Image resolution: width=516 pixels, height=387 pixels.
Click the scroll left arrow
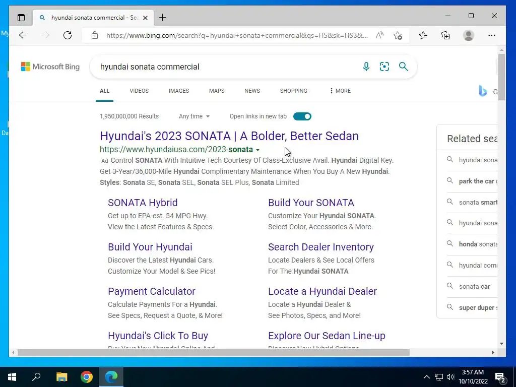[13, 352]
